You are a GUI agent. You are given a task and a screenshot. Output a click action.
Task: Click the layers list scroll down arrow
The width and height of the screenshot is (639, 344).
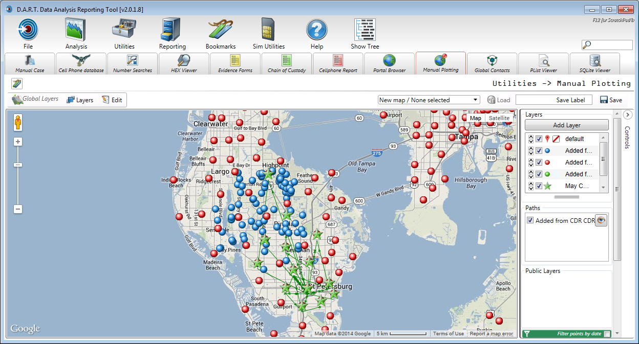click(604, 188)
